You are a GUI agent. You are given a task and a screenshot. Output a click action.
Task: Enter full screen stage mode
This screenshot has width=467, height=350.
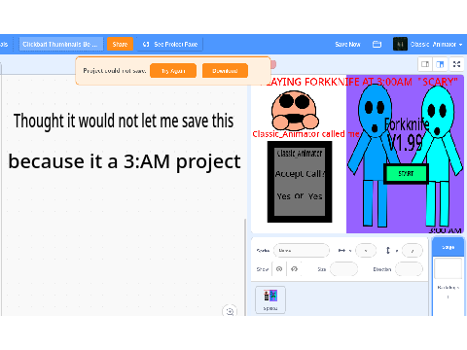click(456, 64)
